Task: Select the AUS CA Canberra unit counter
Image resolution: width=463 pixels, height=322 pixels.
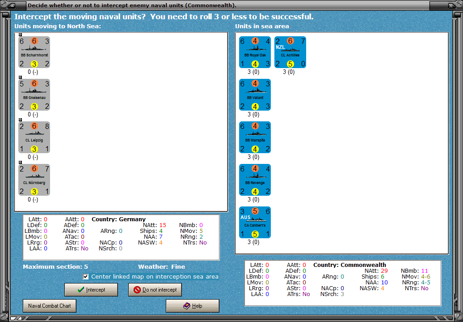Action: 255,223
